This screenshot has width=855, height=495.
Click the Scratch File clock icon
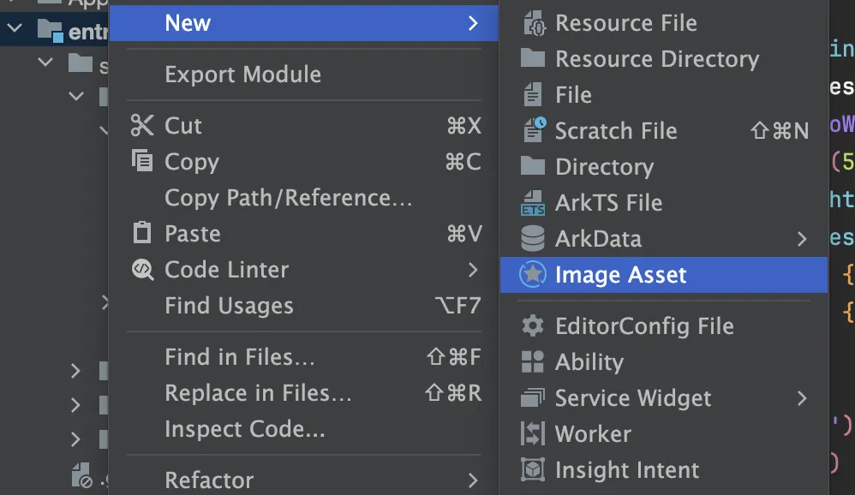(534, 130)
